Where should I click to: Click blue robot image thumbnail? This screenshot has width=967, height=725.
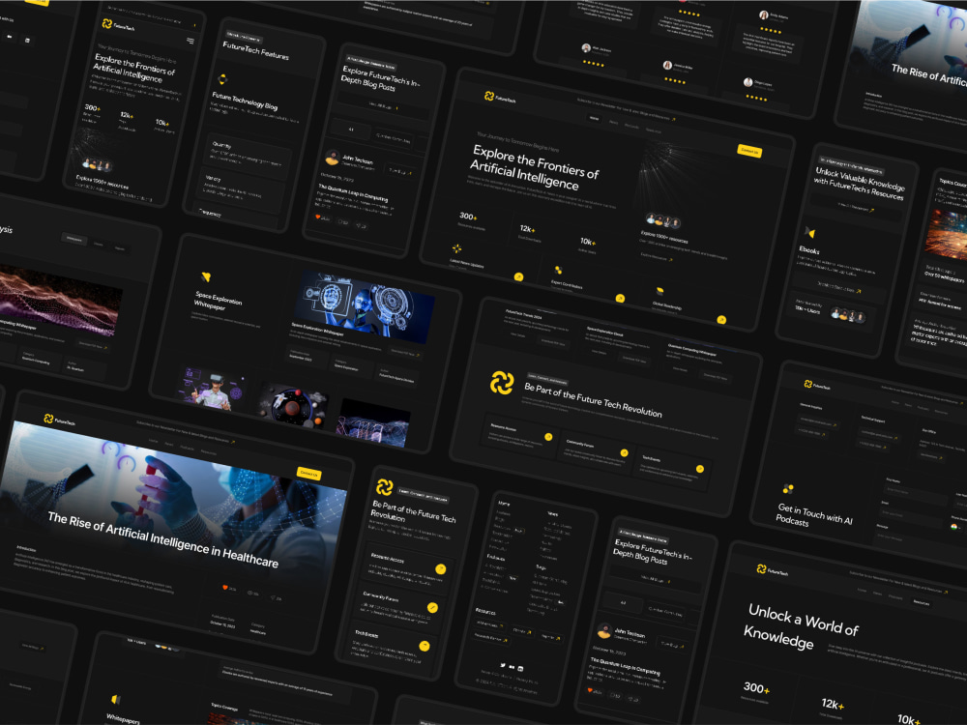click(364, 306)
